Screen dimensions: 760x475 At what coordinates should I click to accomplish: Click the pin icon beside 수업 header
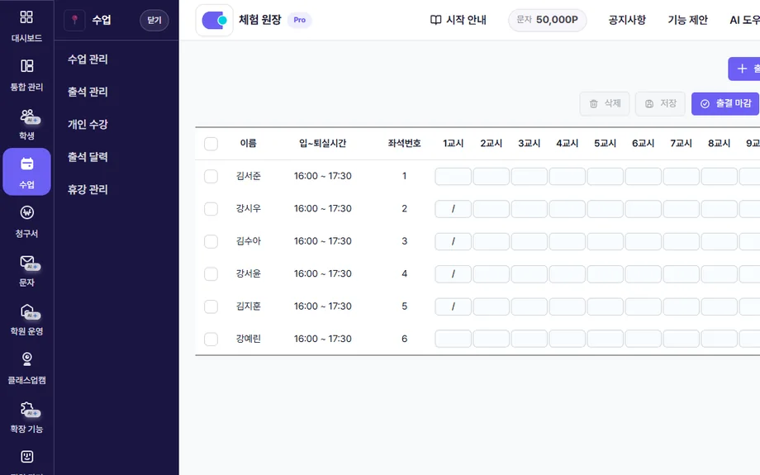click(74, 20)
